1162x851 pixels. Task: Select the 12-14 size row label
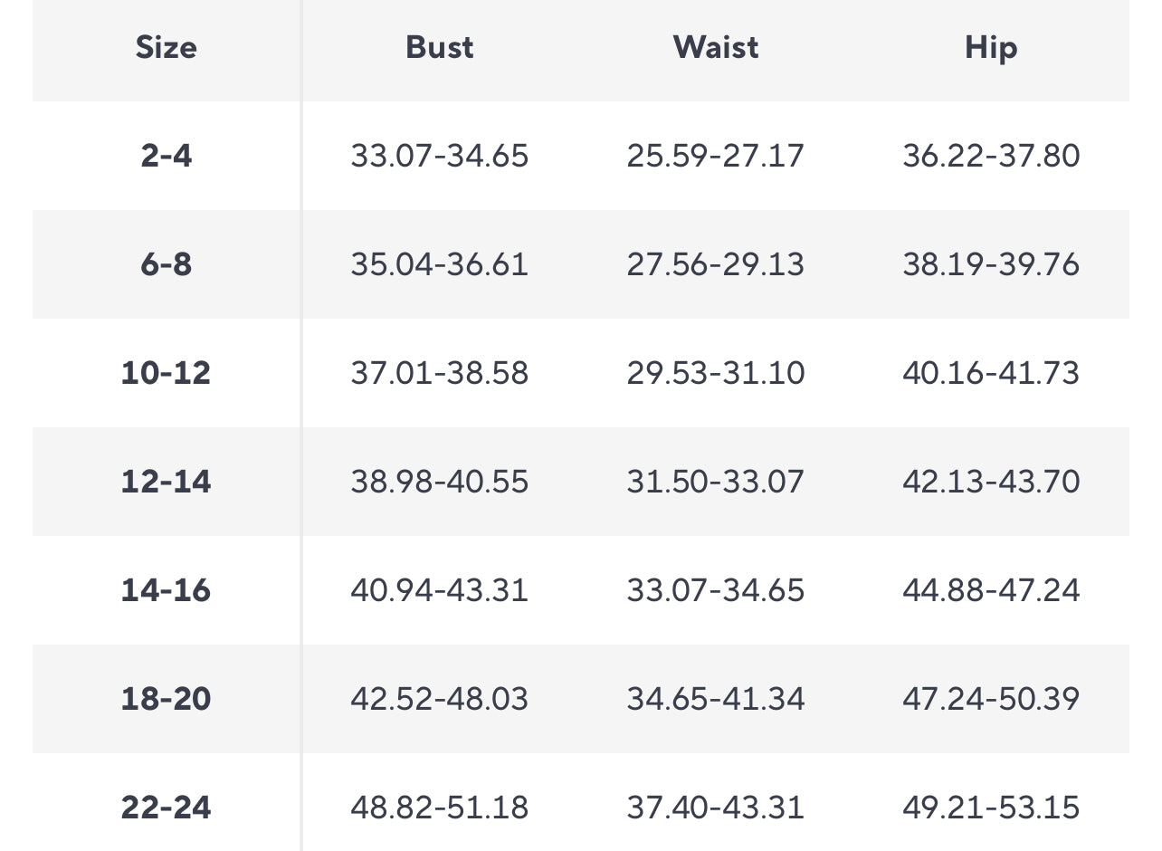tap(166, 482)
